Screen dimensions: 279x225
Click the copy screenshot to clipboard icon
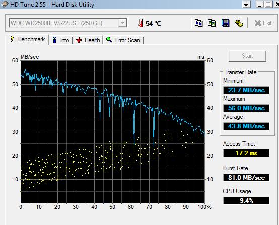pyautogui.click(x=212, y=23)
